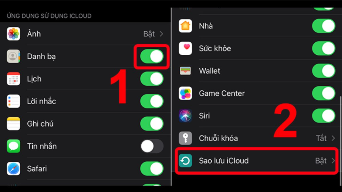Toggle the Danh bạ switch
The image size is (342, 192).
(152, 56)
